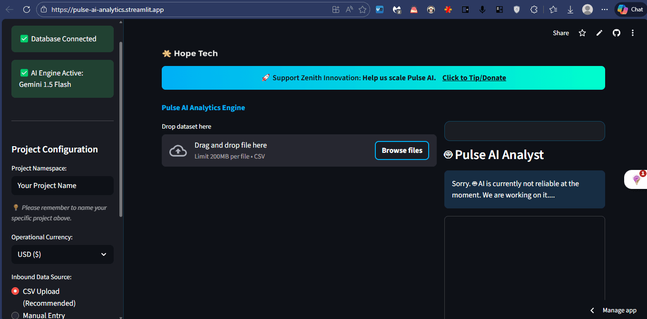
Task: Open the grey shield extension icon
Action: pos(517,9)
